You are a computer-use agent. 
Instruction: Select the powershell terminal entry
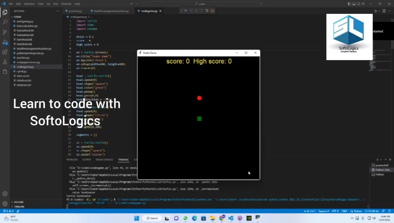pyautogui.click(x=382, y=165)
